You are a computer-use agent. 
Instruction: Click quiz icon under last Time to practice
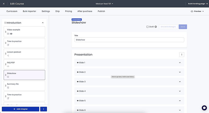tap(8, 98)
